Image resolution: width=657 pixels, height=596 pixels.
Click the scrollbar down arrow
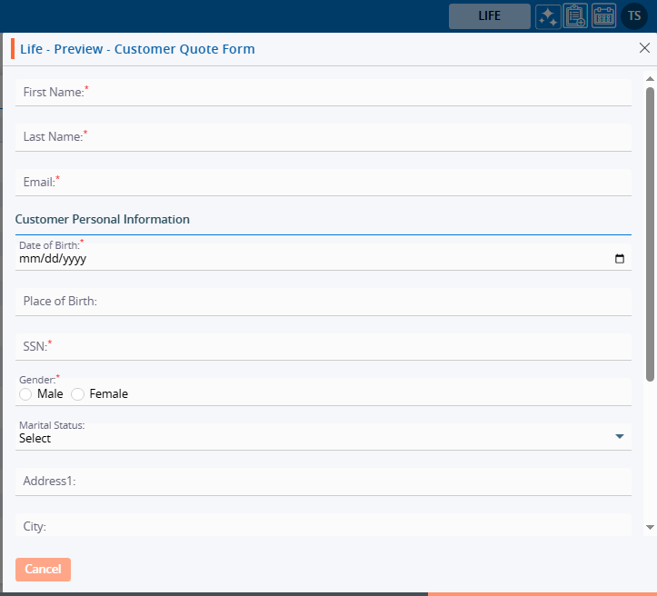[x=650, y=527]
